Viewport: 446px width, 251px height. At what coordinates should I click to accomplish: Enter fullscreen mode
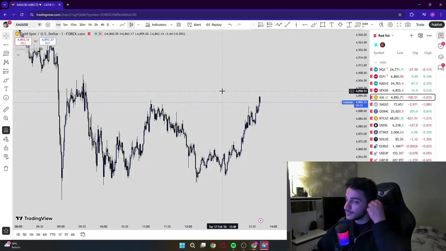399,25
